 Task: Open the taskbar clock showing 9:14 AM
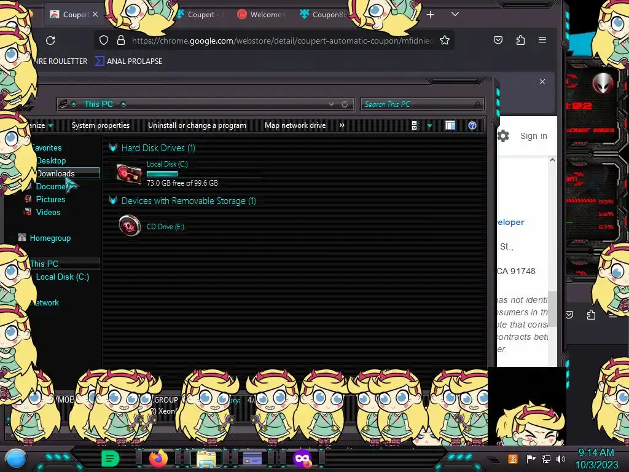(596, 458)
